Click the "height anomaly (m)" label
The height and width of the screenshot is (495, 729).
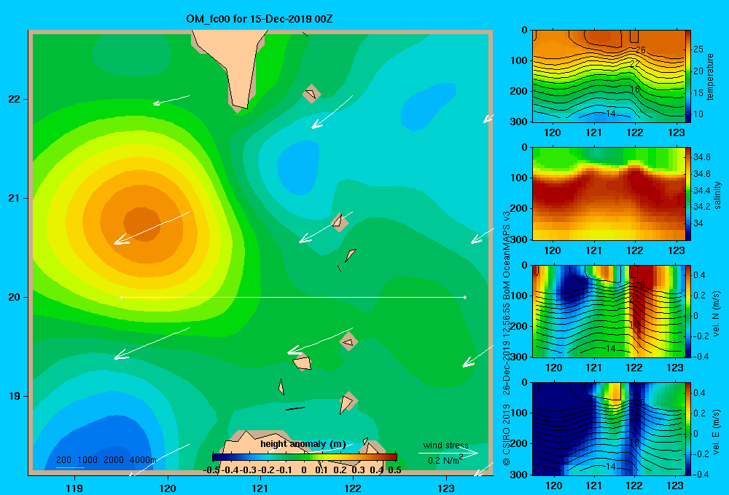303,444
